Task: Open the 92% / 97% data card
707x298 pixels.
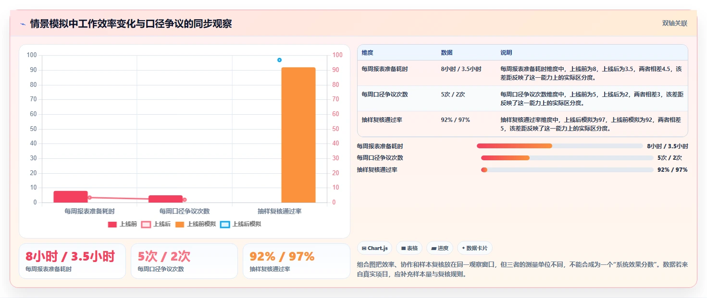Action: [x=297, y=261]
